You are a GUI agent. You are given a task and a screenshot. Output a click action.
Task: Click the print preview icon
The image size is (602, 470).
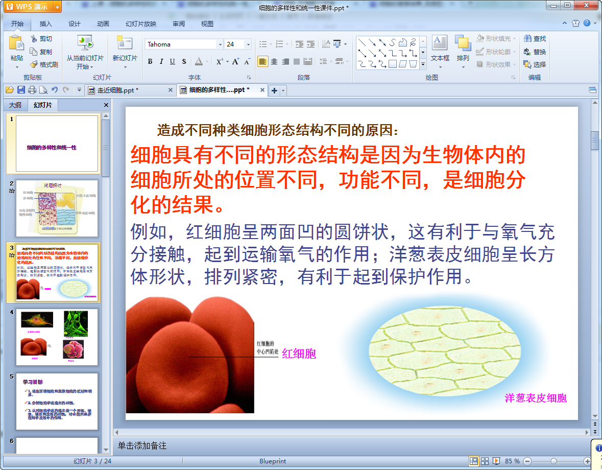tap(43, 90)
